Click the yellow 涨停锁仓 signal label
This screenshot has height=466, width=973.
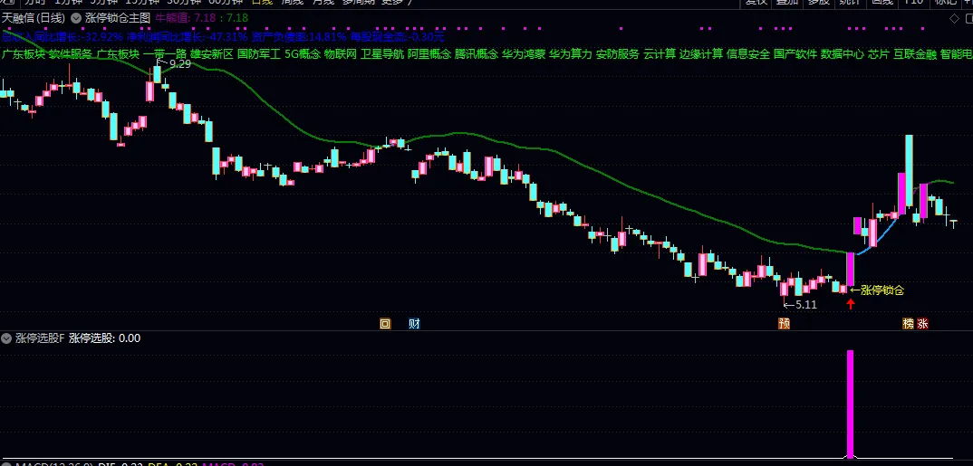click(x=882, y=290)
